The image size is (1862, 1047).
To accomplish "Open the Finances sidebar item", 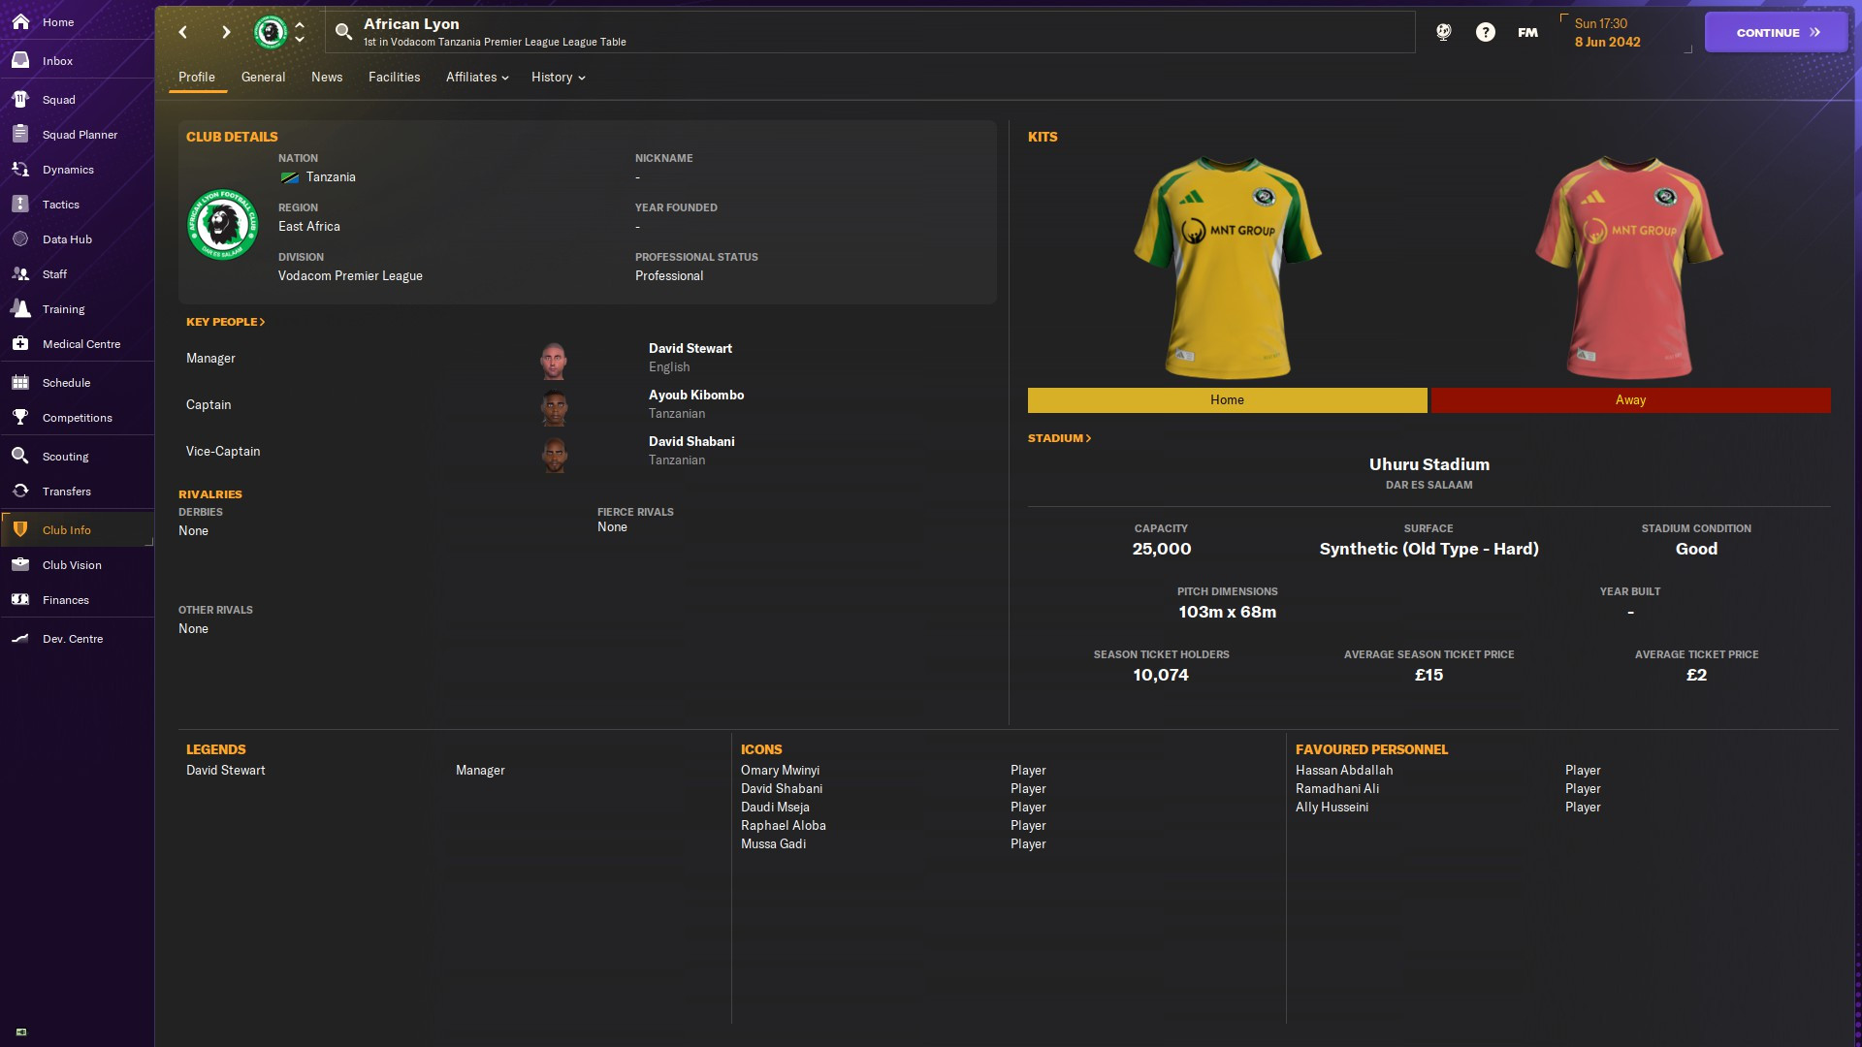I will point(65,600).
